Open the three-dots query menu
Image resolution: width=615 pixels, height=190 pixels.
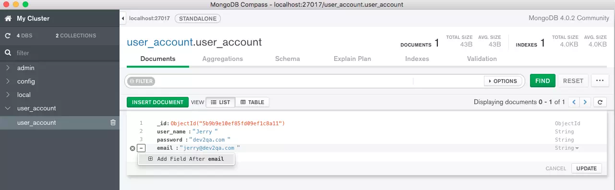coord(600,81)
